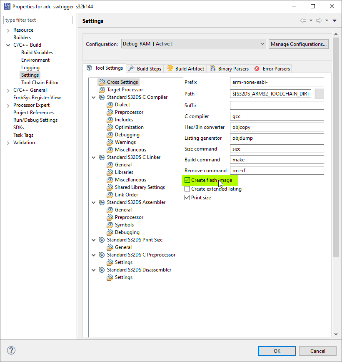This screenshot has height=362, width=342.
Task: Click the Standard S32DS Disassembler tool icon
Action: coord(102,270)
